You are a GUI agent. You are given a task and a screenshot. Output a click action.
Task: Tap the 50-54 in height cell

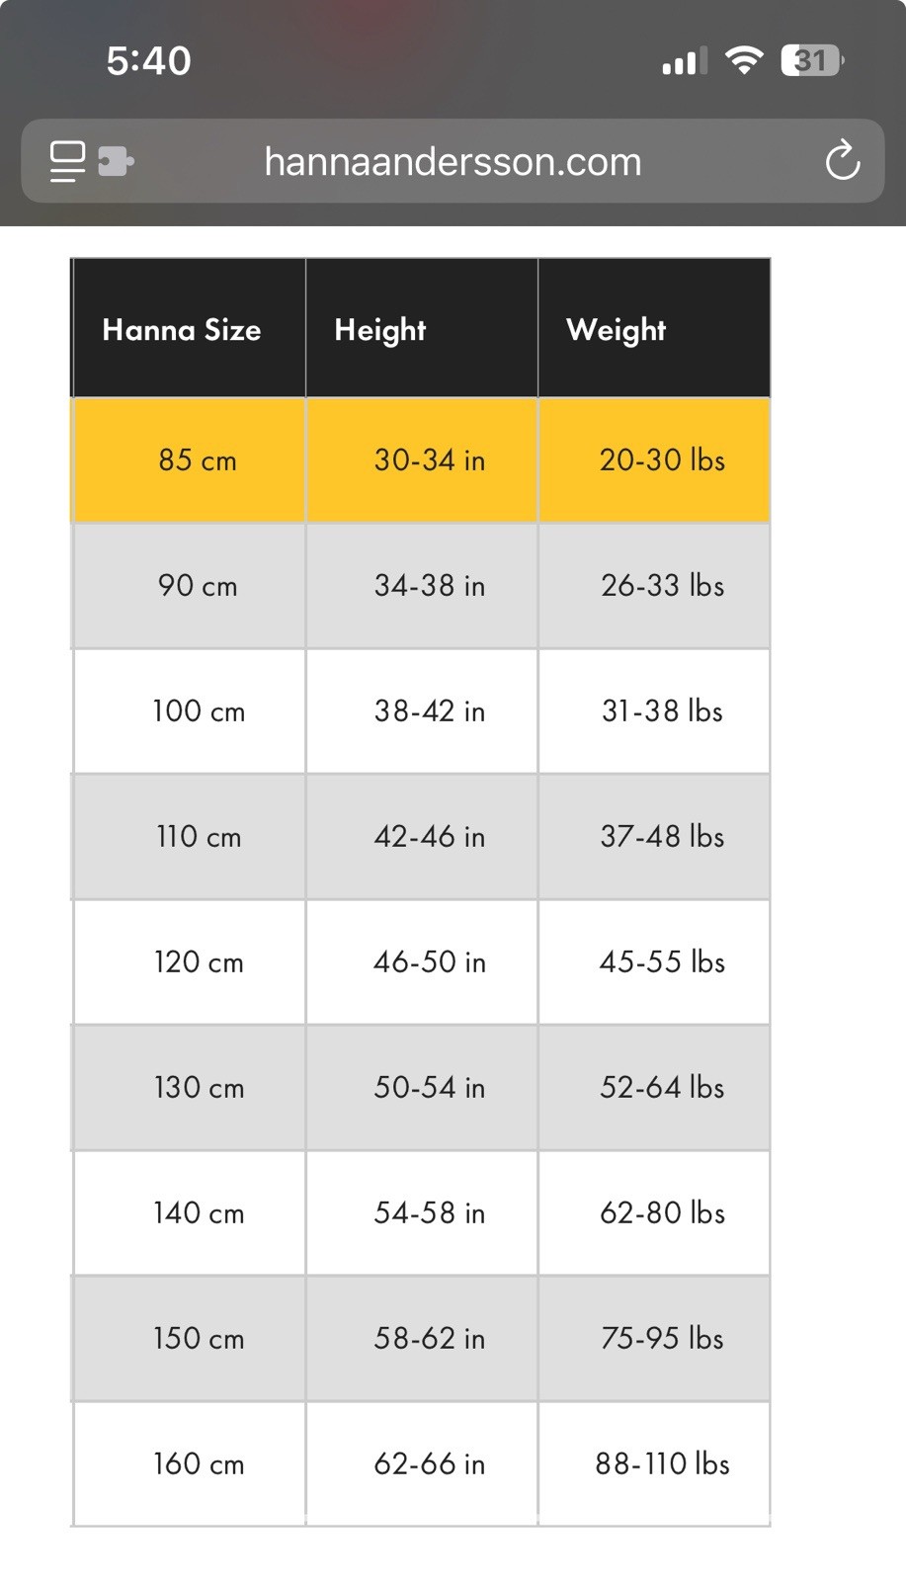[422, 1088]
